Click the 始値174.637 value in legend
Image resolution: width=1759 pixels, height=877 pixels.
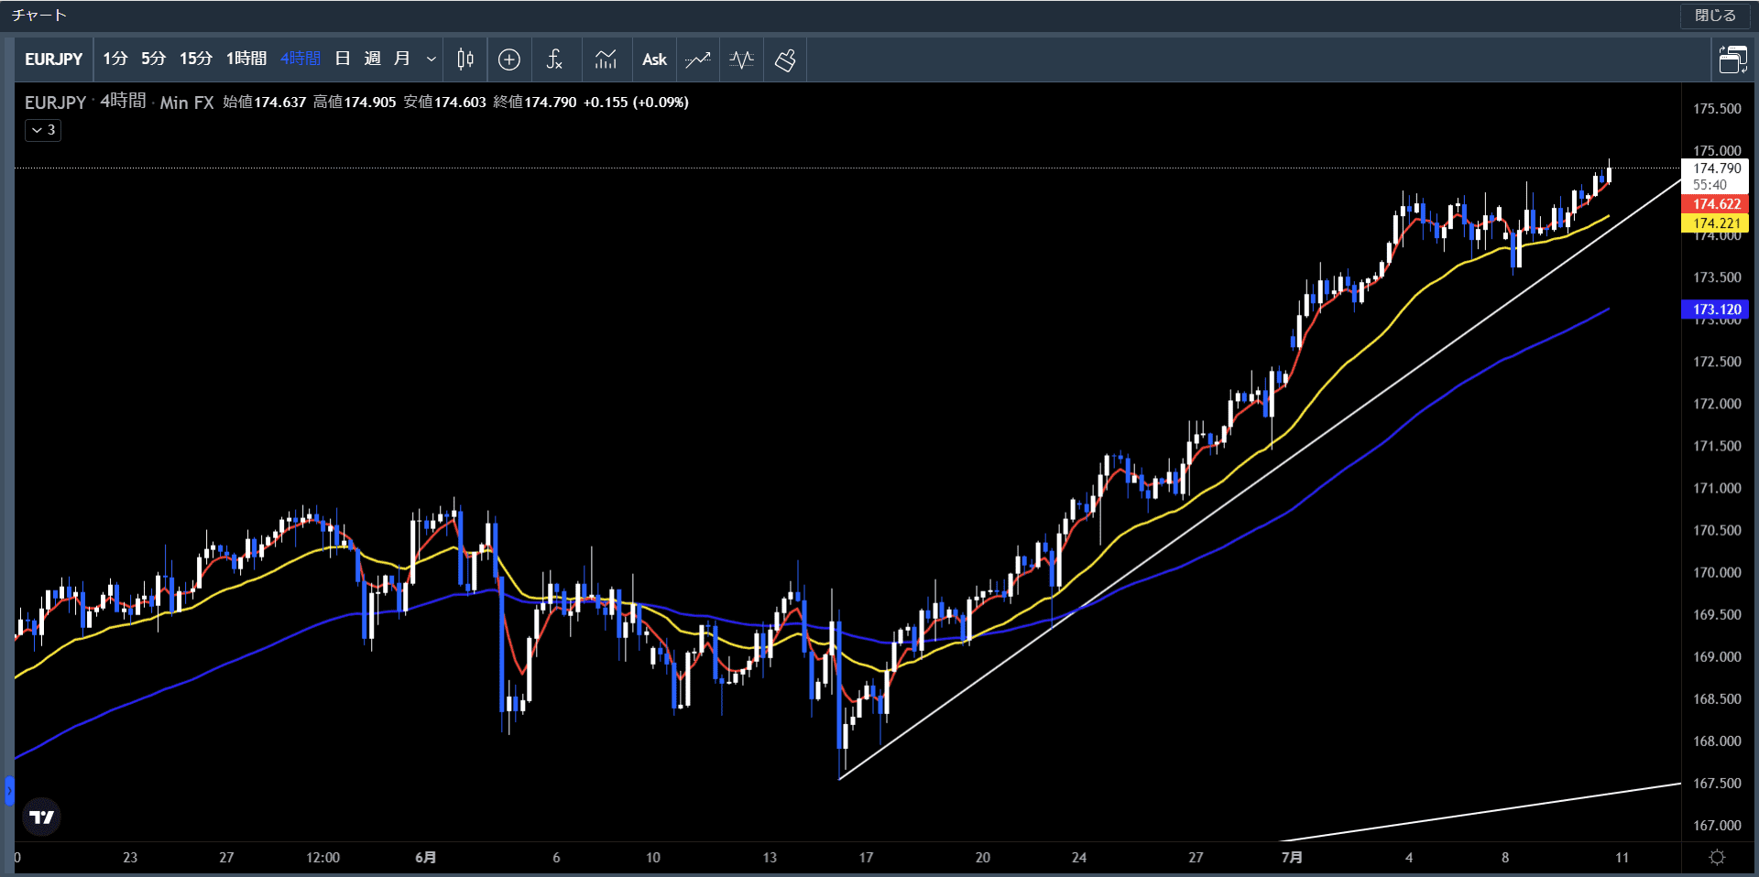click(265, 103)
